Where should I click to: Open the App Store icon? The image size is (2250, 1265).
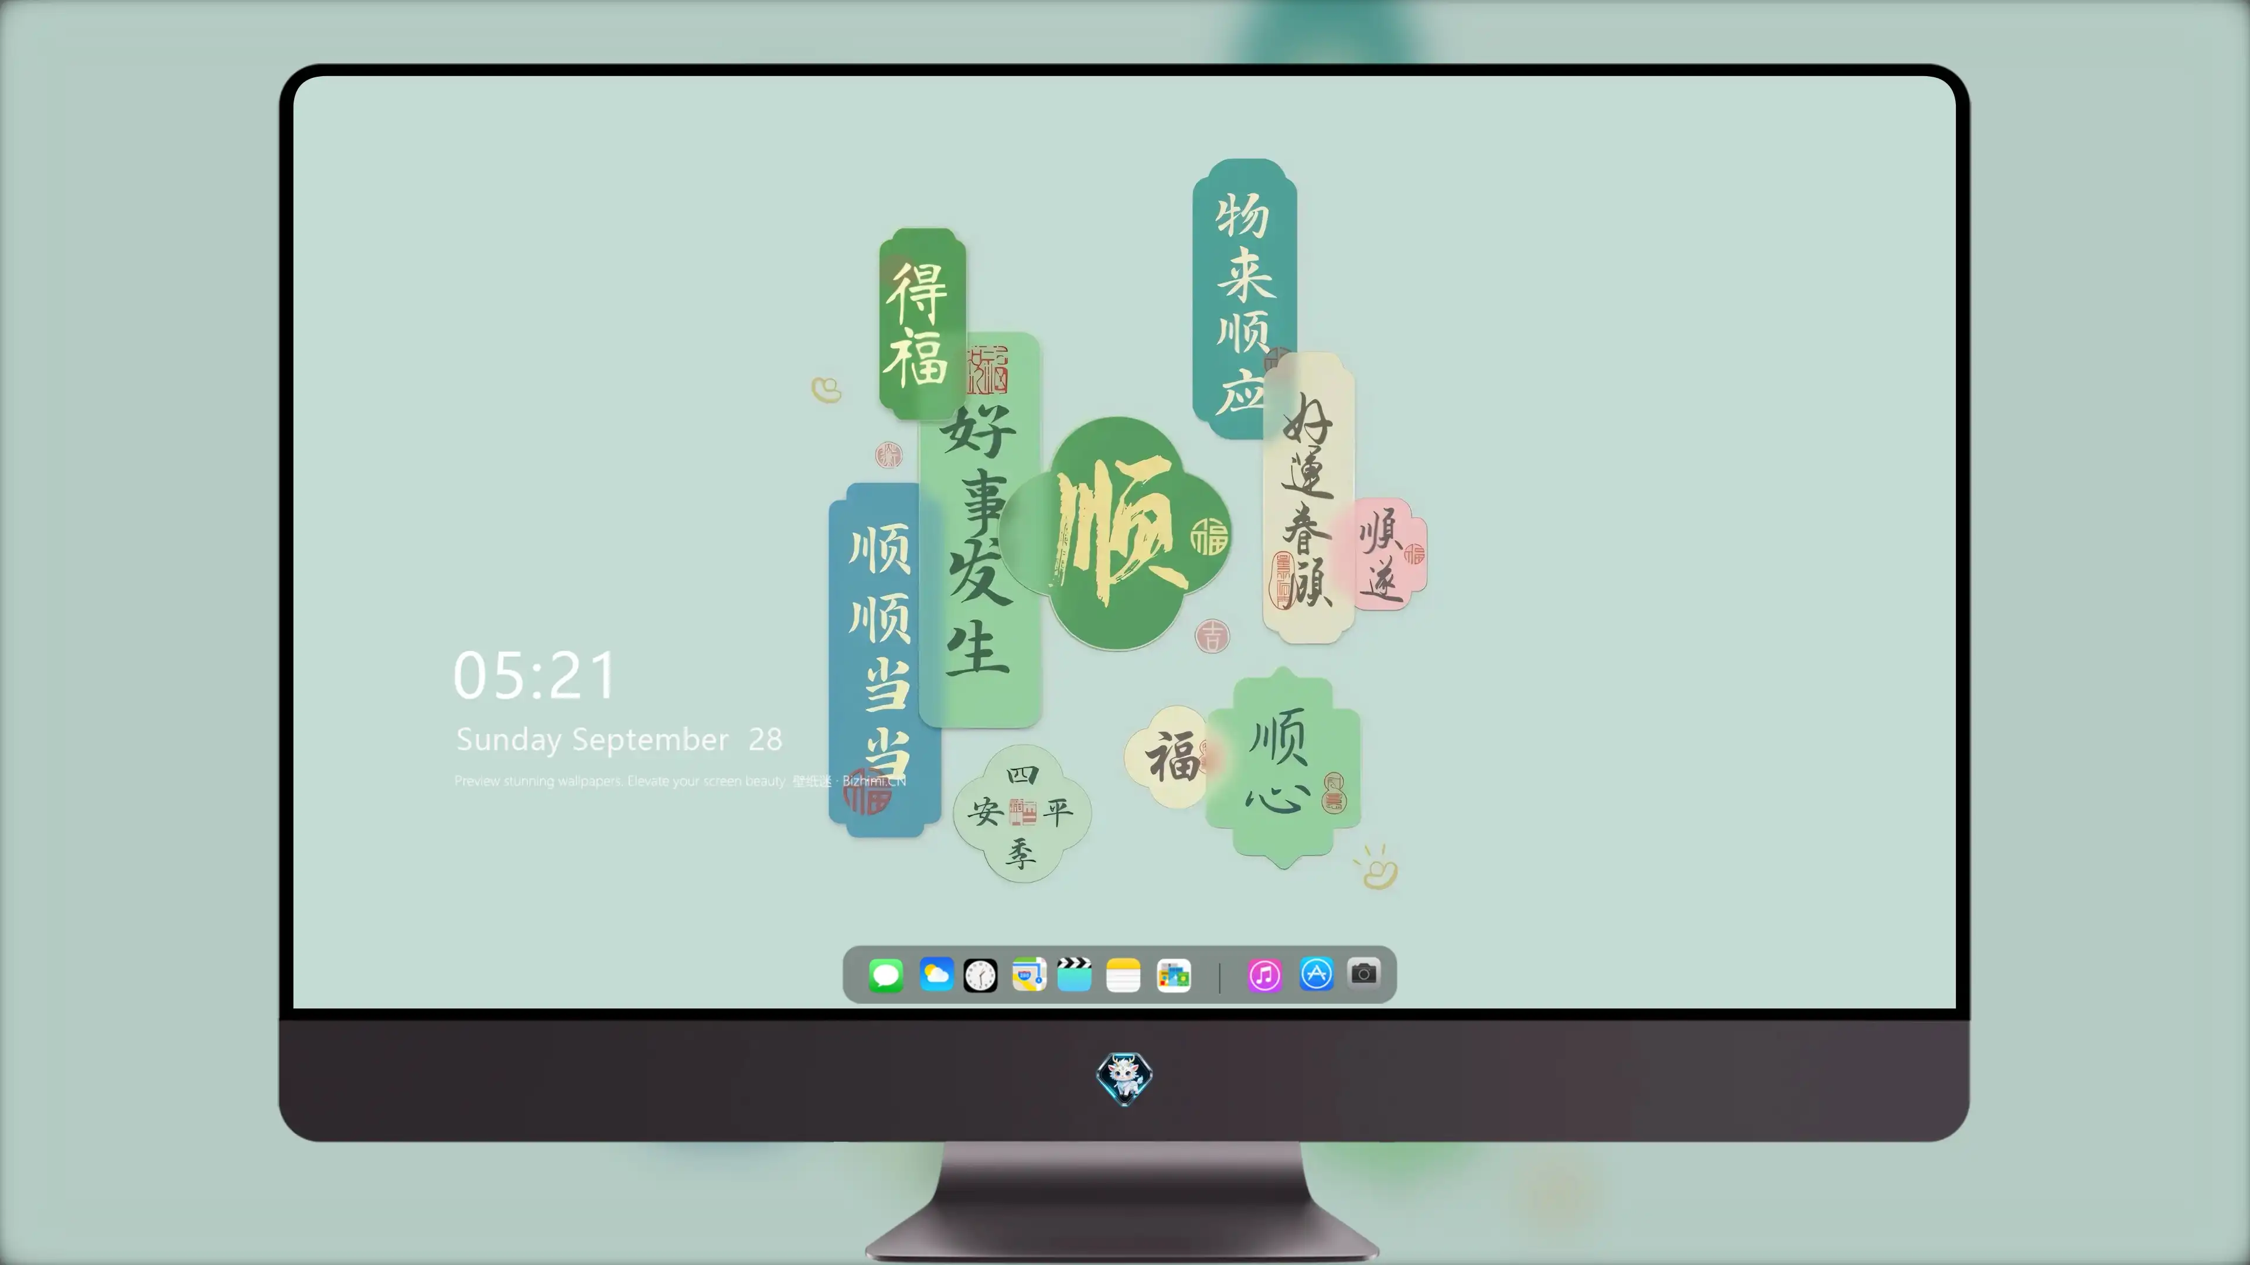click(1316, 975)
